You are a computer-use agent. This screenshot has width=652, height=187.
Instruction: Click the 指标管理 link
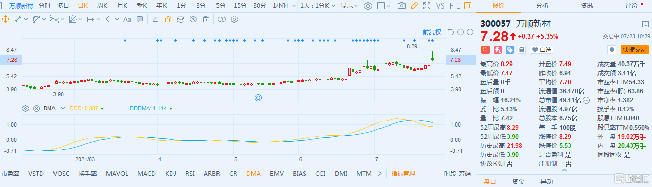pyautogui.click(x=403, y=173)
